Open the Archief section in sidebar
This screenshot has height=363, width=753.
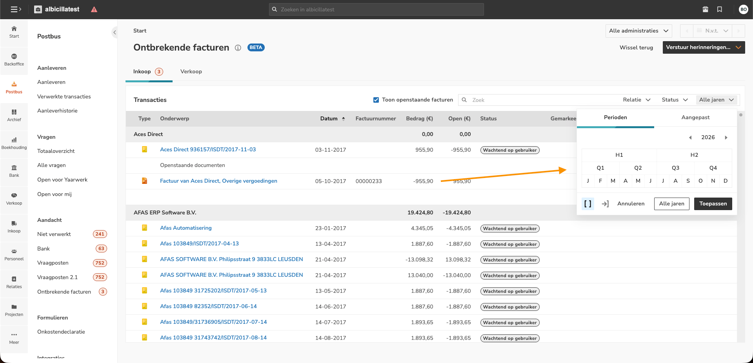pyautogui.click(x=14, y=115)
